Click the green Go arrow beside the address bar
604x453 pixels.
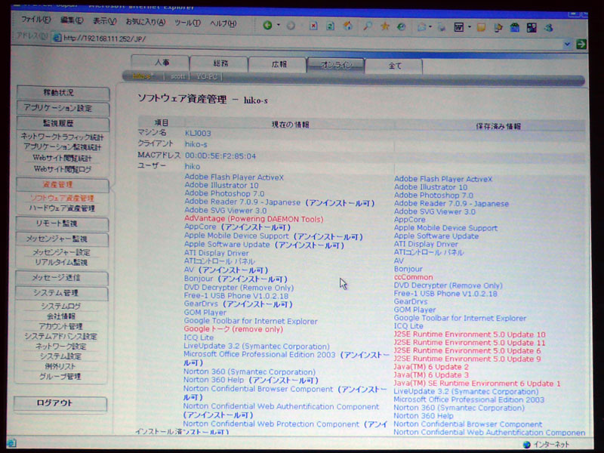click(581, 44)
